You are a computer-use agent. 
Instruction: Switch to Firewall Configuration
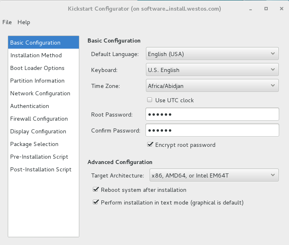39,119
